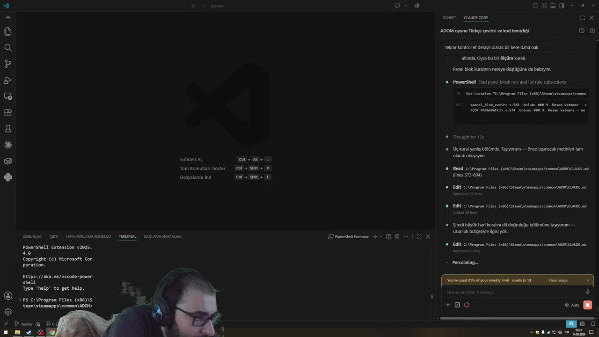This screenshot has width=599, height=337.
Task: Open the ADOM command center search box
Action: point(299,6)
